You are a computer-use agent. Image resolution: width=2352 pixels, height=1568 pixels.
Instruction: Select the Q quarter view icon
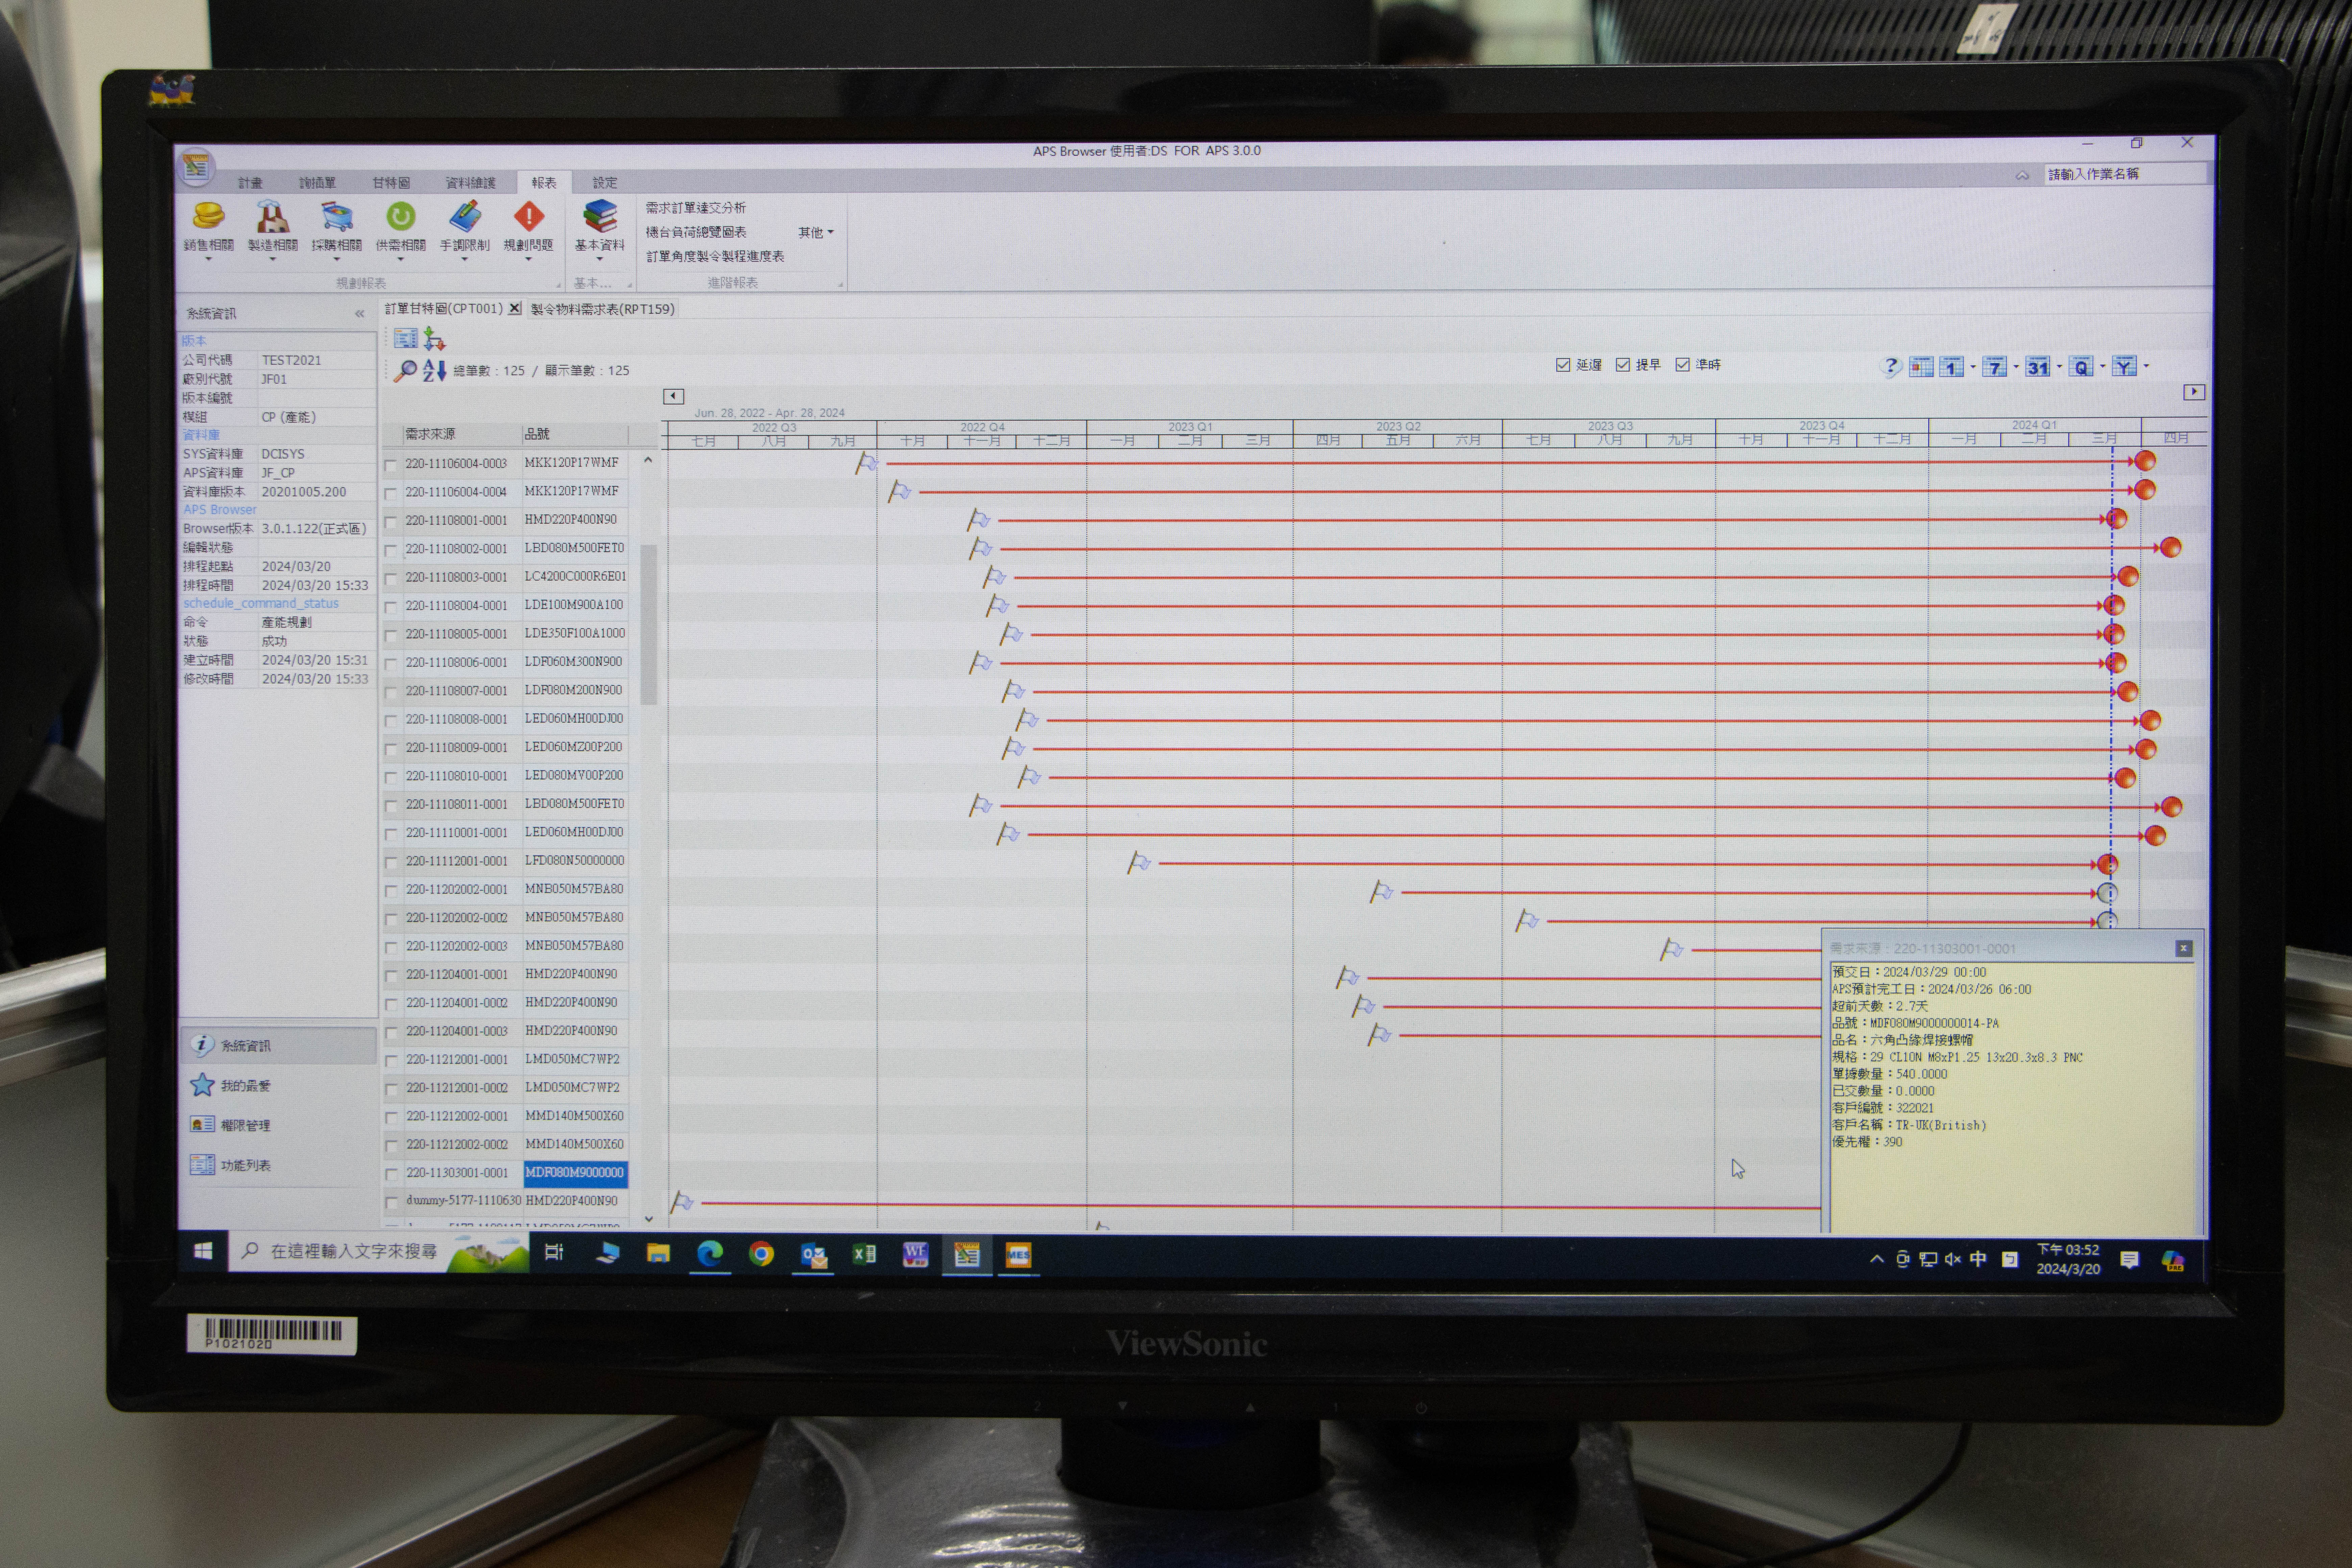2081,366
